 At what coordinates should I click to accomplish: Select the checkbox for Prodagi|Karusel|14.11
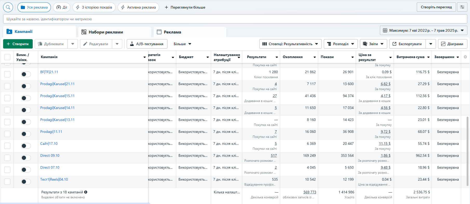click(7, 110)
